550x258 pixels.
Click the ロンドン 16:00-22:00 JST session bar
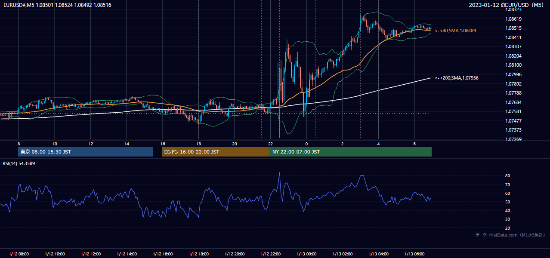point(216,152)
